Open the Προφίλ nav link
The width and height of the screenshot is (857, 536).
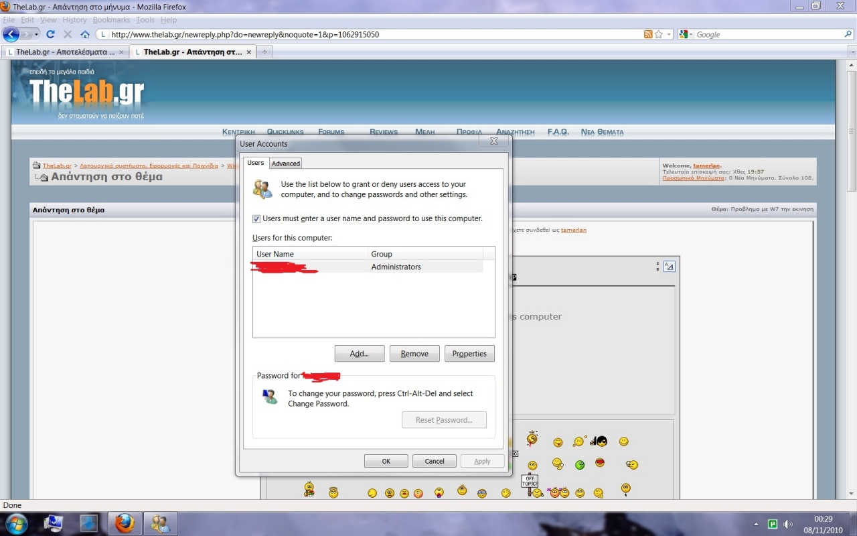(x=469, y=132)
